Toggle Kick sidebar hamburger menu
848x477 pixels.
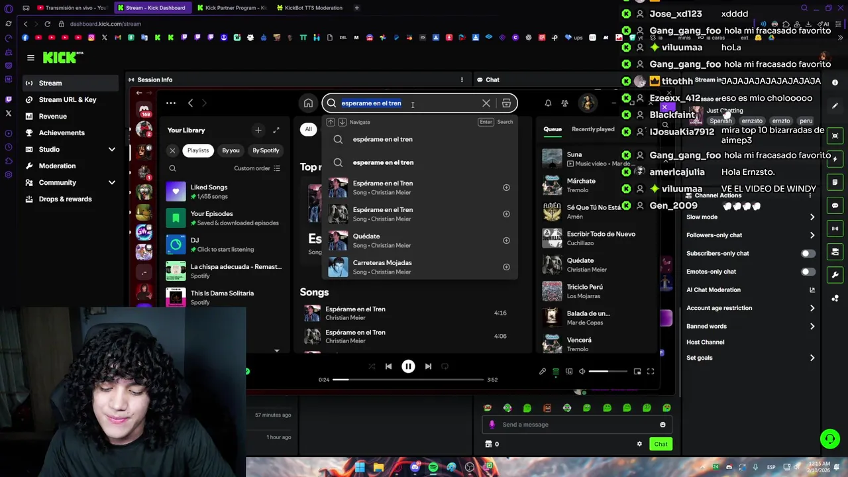point(30,58)
